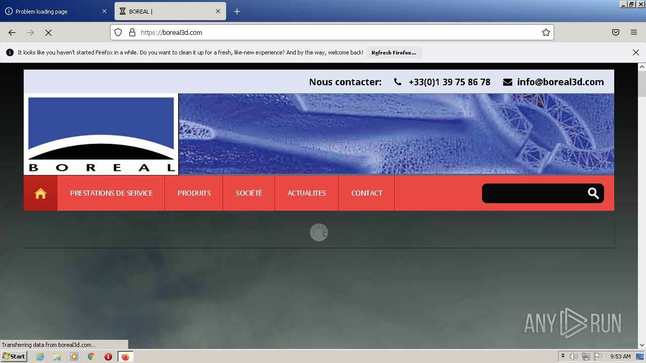Open PRESTATIONS DE SERVICE menu

(111, 193)
